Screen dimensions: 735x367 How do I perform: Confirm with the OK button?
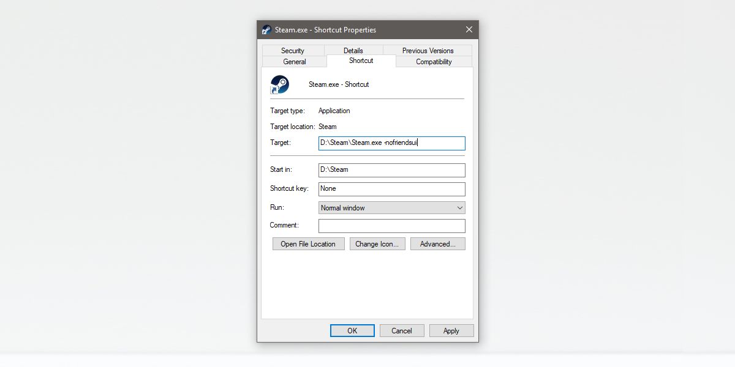[352, 331]
